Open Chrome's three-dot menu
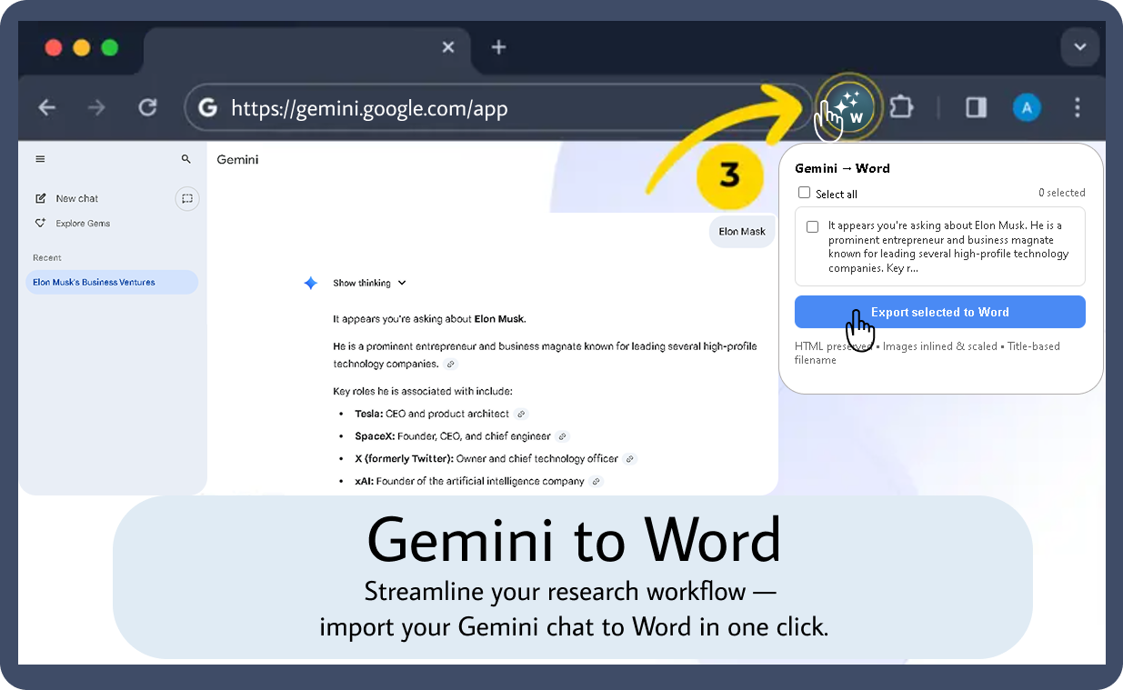The width and height of the screenshot is (1123, 690). (1078, 107)
